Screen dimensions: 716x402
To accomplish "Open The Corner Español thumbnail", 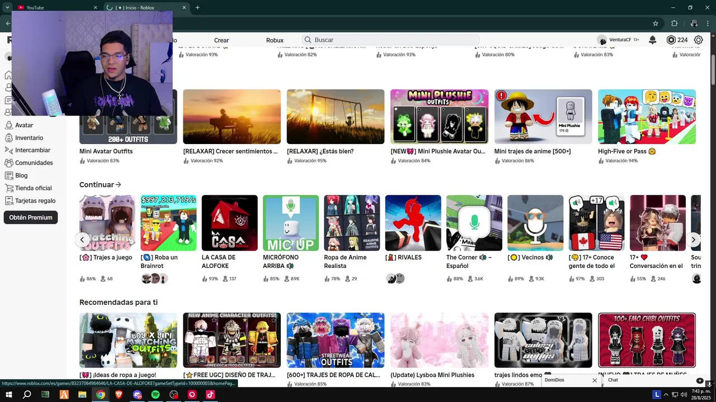I will [474, 223].
